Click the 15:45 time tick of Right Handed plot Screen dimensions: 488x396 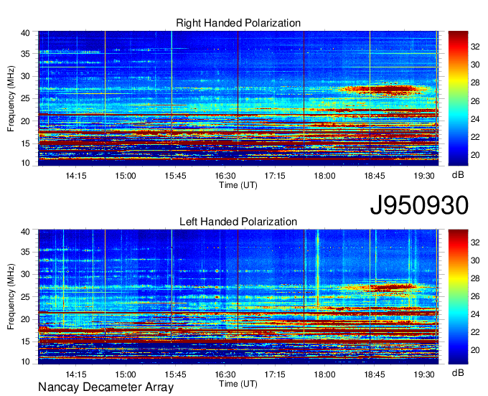click(175, 176)
